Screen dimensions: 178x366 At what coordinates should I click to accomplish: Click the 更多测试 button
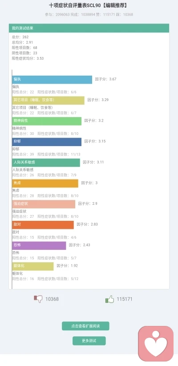[x=89, y=341]
